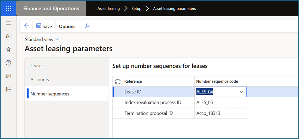Screen dimensions: 299x139
Task: Open Workspaces icon in sidebar
Action: pyautogui.click(x=9, y=76)
